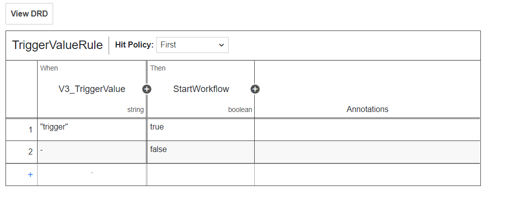This screenshot has width=519, height=207.
Task: Edit the false output cell
Action: pyautogui.click(x=201, y=151)
